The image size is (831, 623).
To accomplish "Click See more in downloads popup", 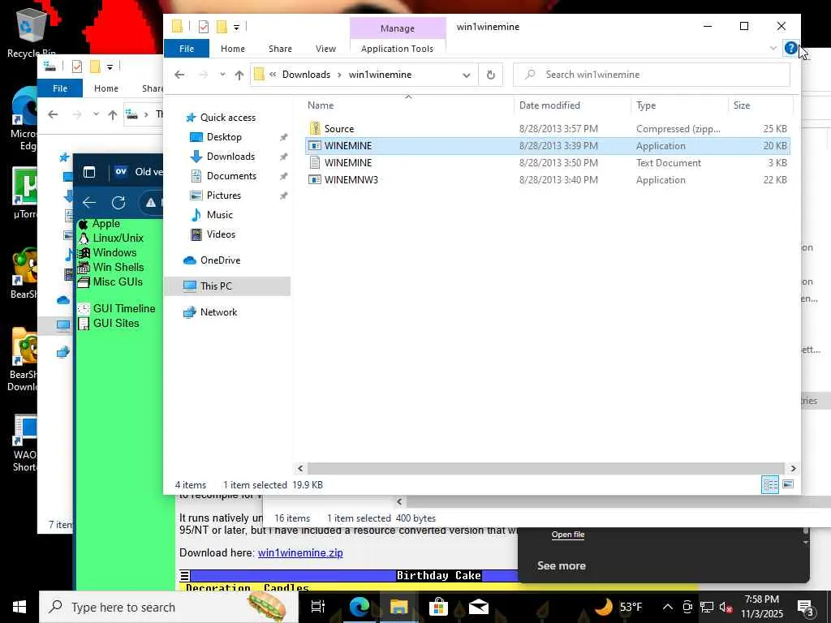I will point(562,565).
